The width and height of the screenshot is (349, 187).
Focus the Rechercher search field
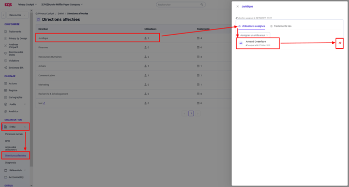coord(181,5)
